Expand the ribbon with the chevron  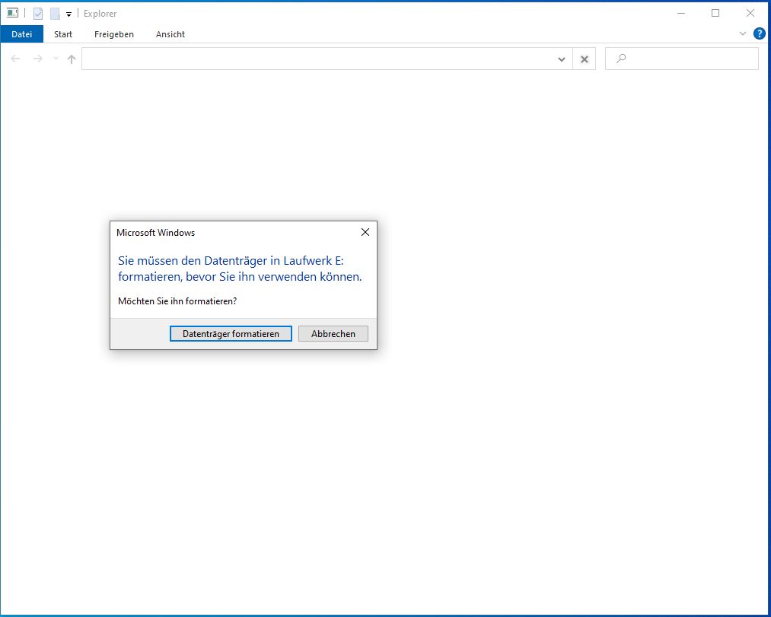[743, 33]
